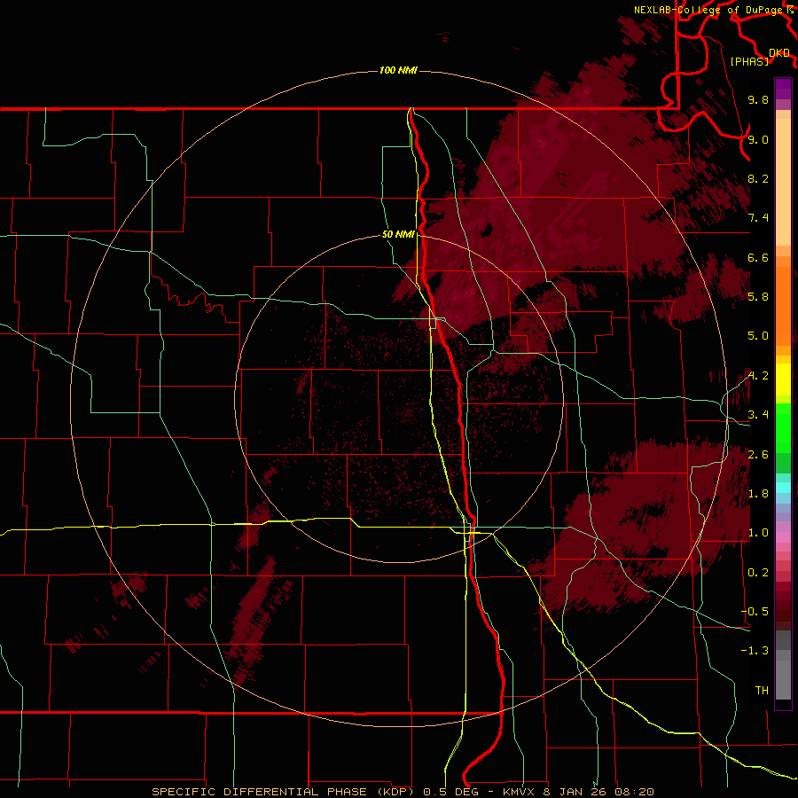Click the 100 NMI range ring label
This screenshot has height=798, width=798.
click(398, 70)
